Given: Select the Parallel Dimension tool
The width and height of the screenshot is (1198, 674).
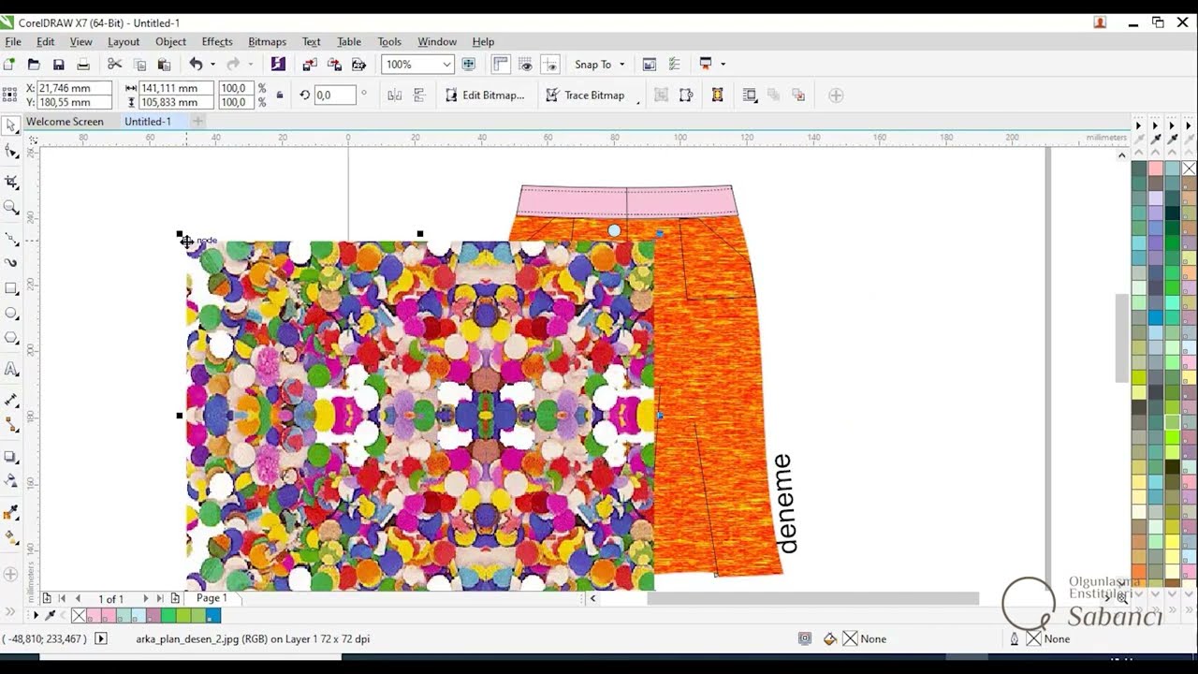Looking at the screenshot, I should pyautogui.click(x=11, y=400).
